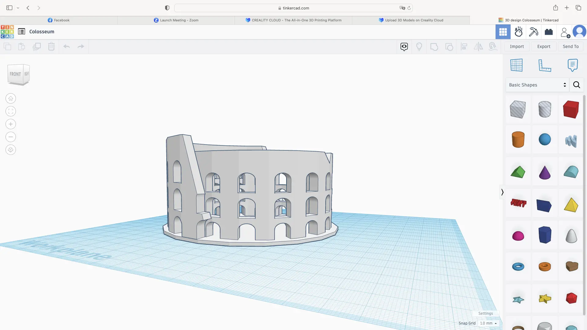The height and width of the screenshot is (330, 587).
Task: Click the Tinkercad logo
Action: [7, 32]
